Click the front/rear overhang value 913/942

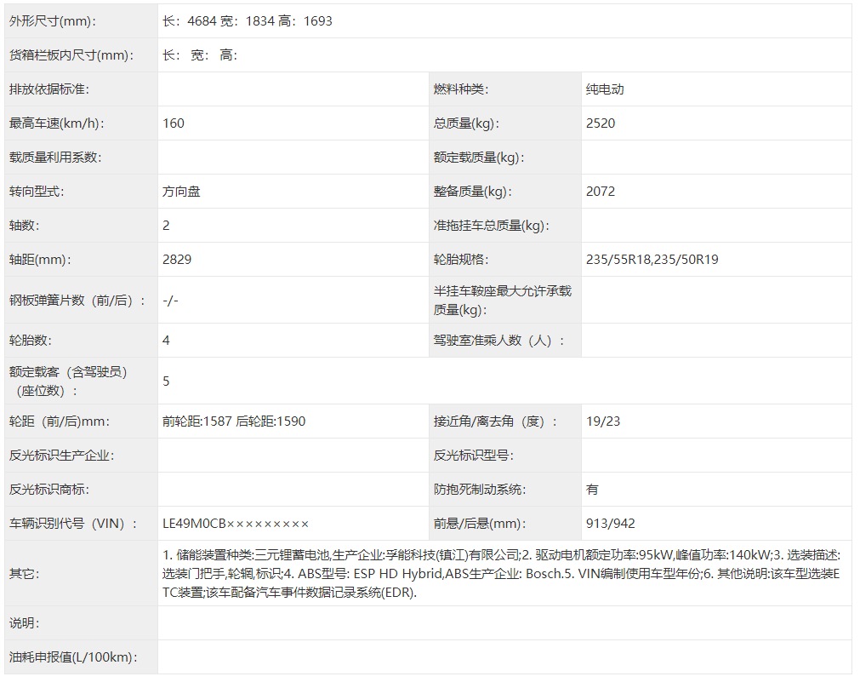point(611,524)
